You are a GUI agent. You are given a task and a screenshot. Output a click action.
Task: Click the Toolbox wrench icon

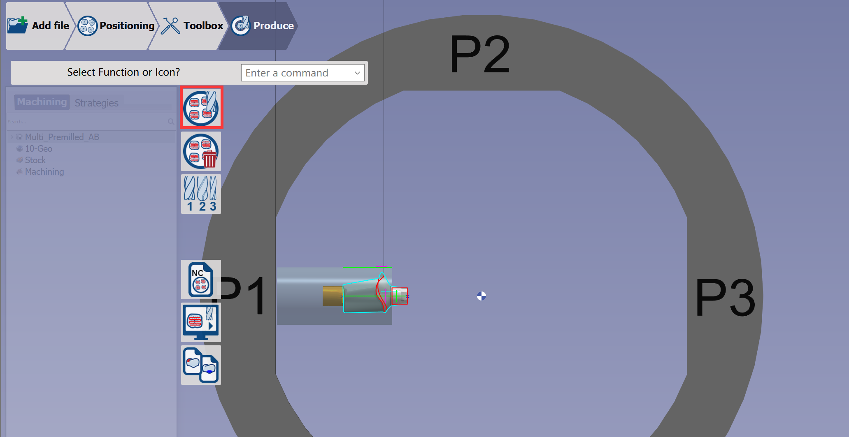(x=170, y=26)
